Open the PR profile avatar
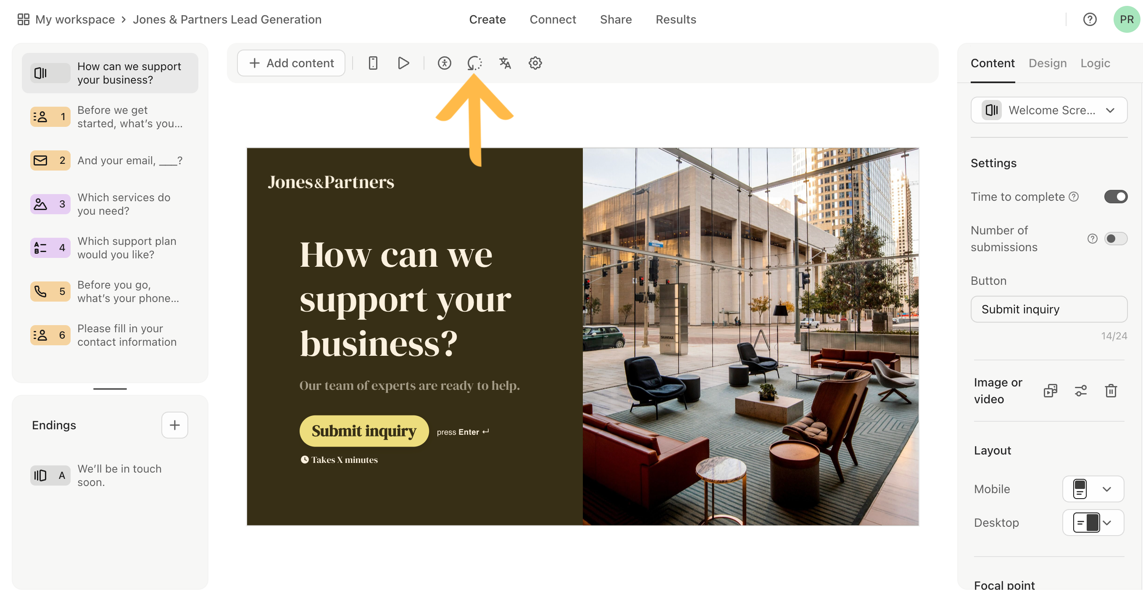This screenshot has height=599, width=1143. [1127, 19]
